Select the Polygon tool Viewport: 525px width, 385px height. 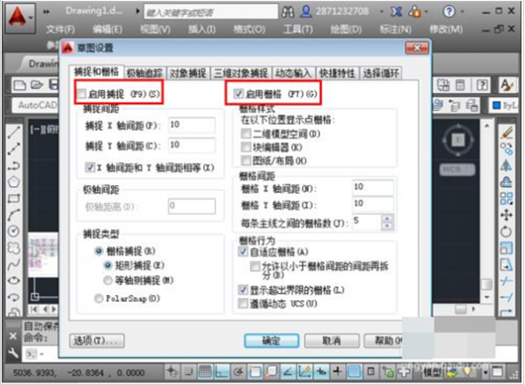[x=14, y=182]
